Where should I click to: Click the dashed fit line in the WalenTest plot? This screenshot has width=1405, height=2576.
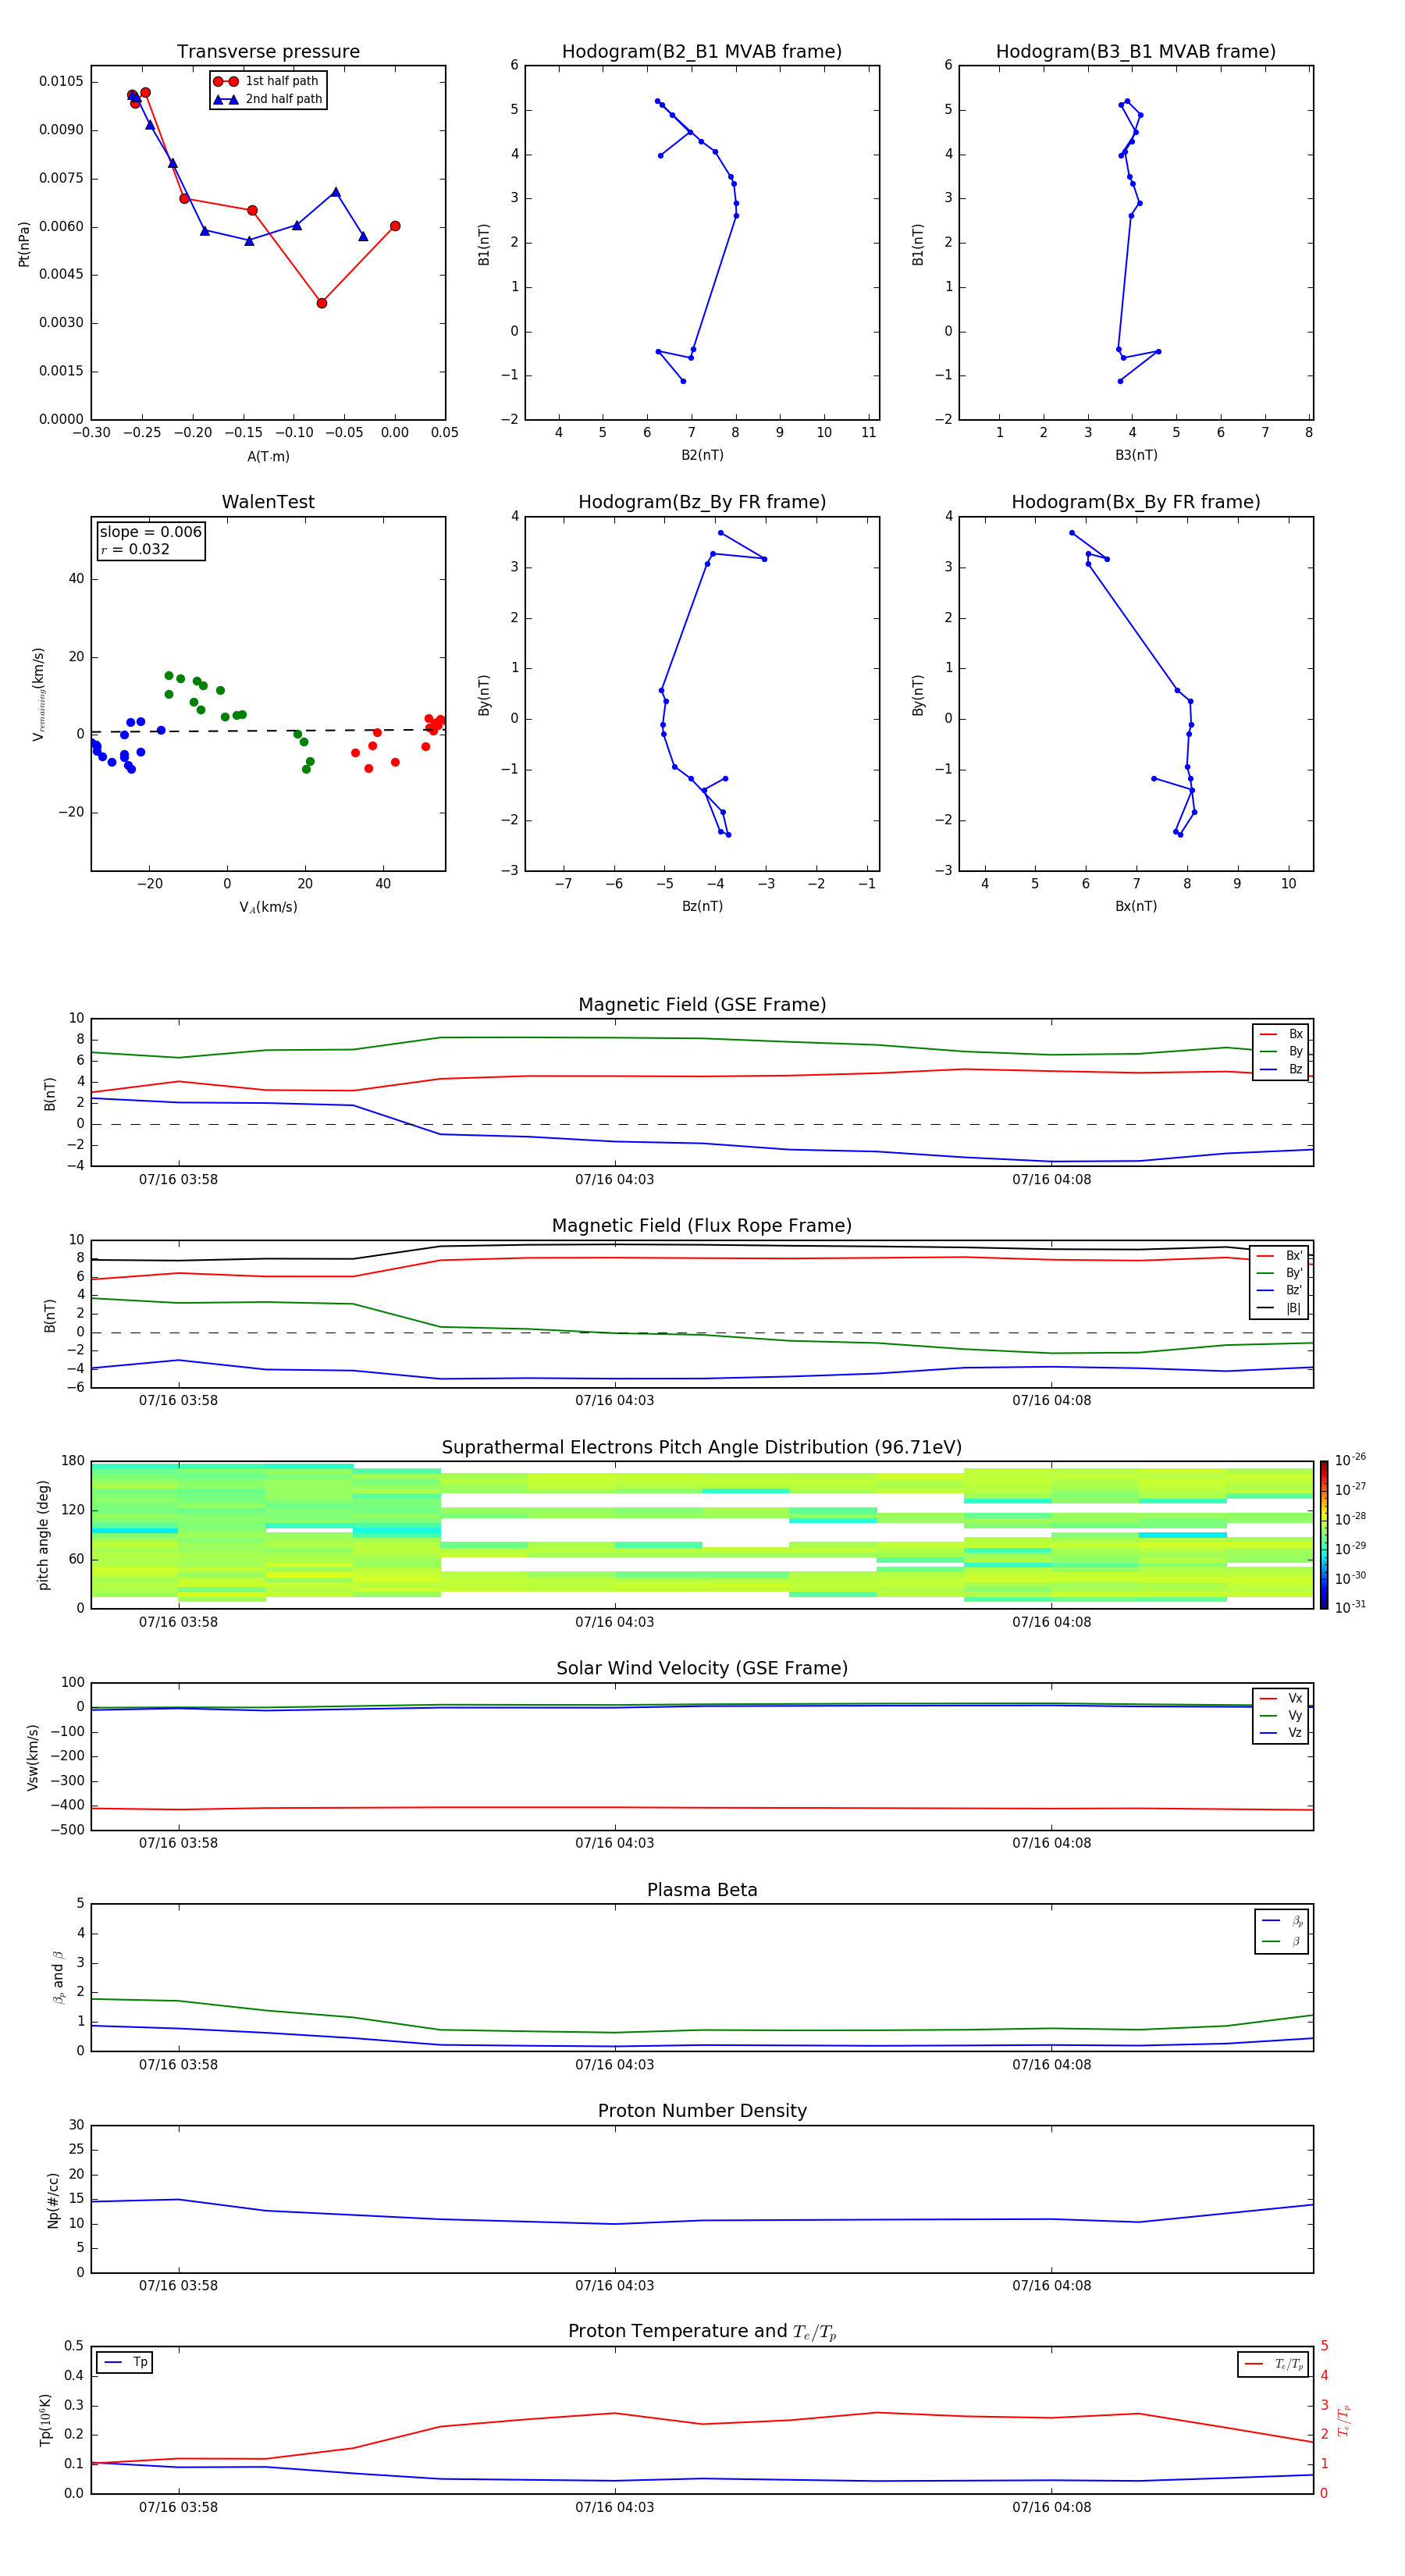coord(268,731)
